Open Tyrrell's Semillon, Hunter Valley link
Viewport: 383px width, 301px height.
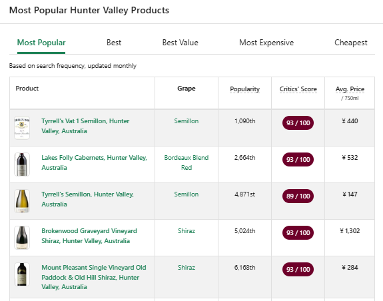tap(87, 199)
